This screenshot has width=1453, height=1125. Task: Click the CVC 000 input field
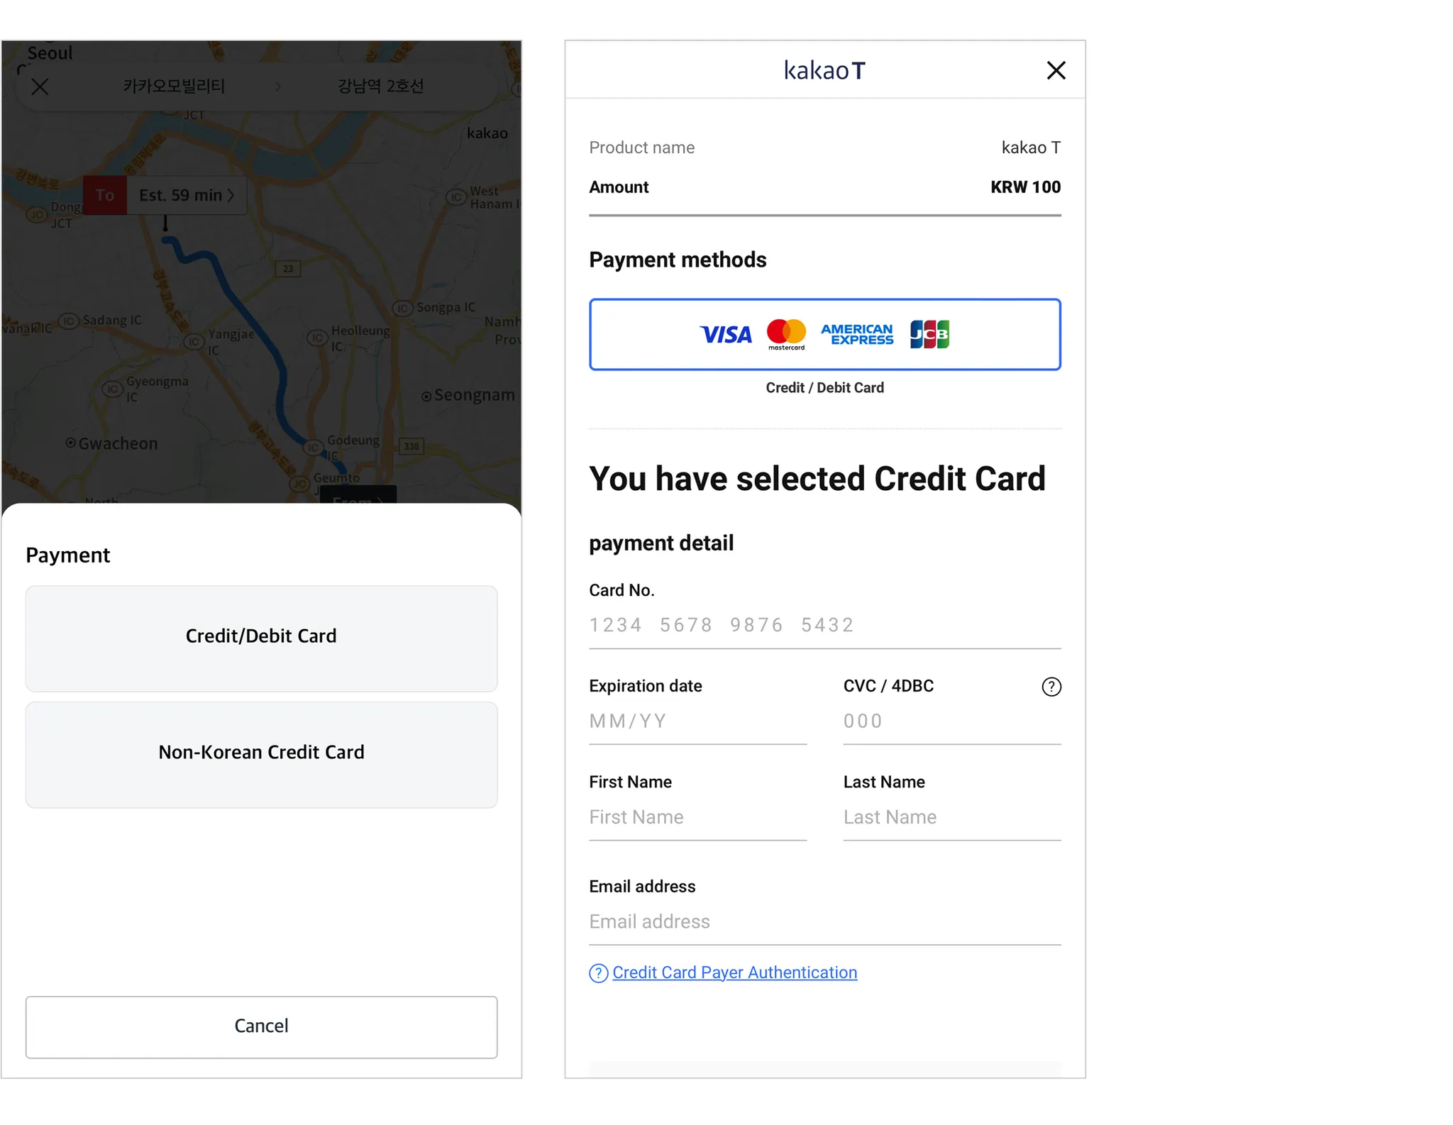coord(951,721)
